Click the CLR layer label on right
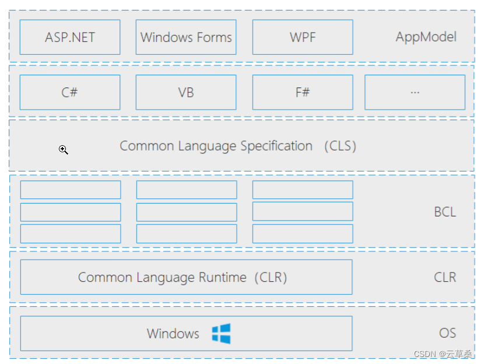481x364 pixels. click(x=445, y=277)
